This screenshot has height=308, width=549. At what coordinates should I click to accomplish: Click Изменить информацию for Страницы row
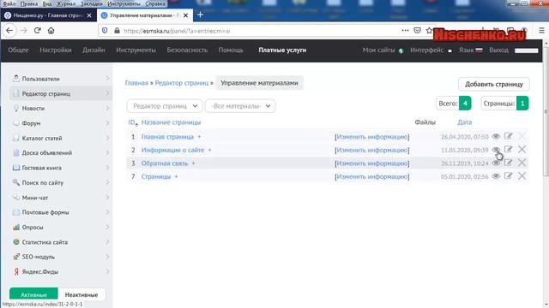[x=371, y=177]
